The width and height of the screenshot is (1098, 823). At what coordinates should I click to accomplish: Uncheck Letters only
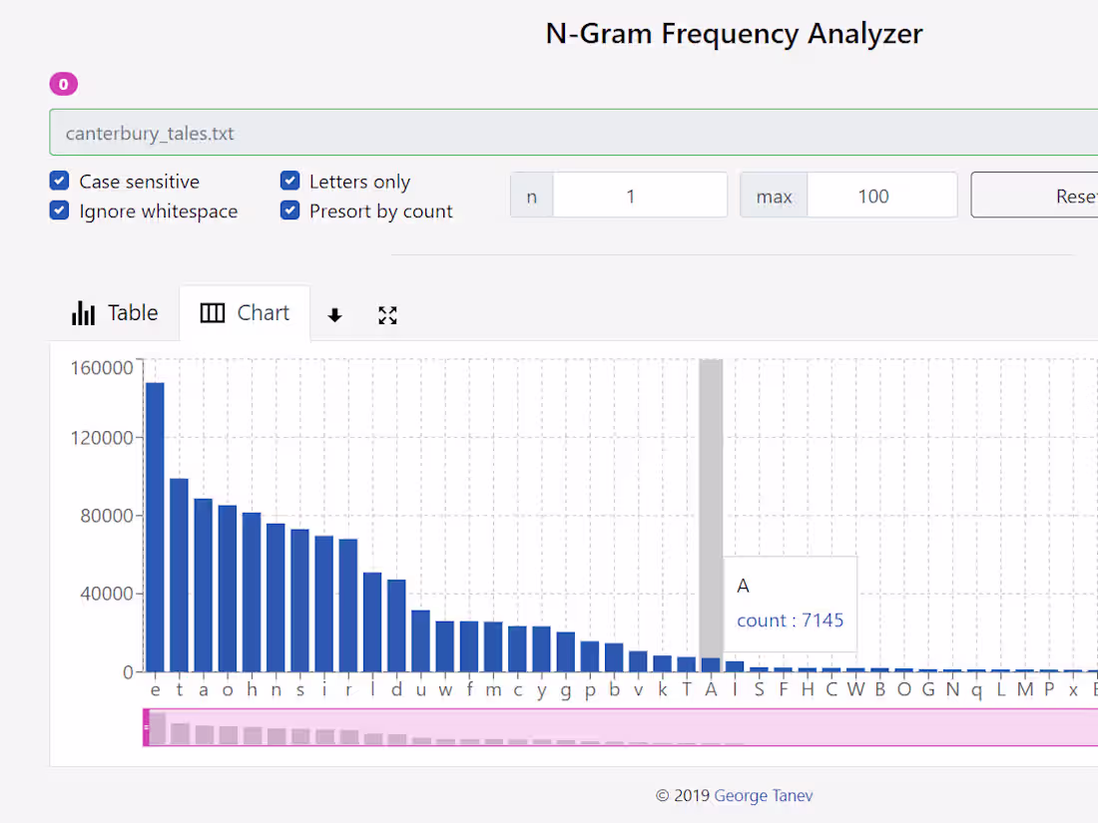pyautogui.click(x=289, y=181)
